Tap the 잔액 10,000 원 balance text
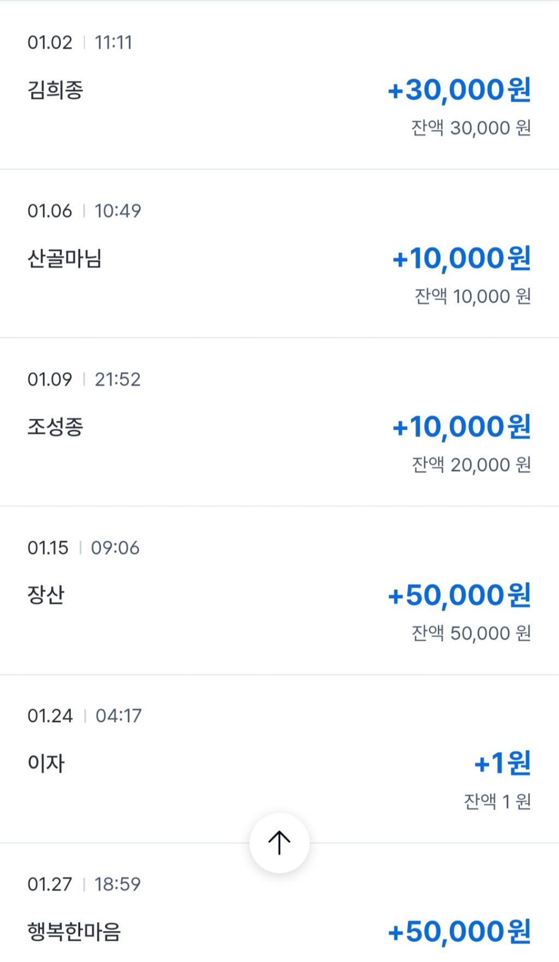This screenshot has height=962, width=559. coord(472,296)
